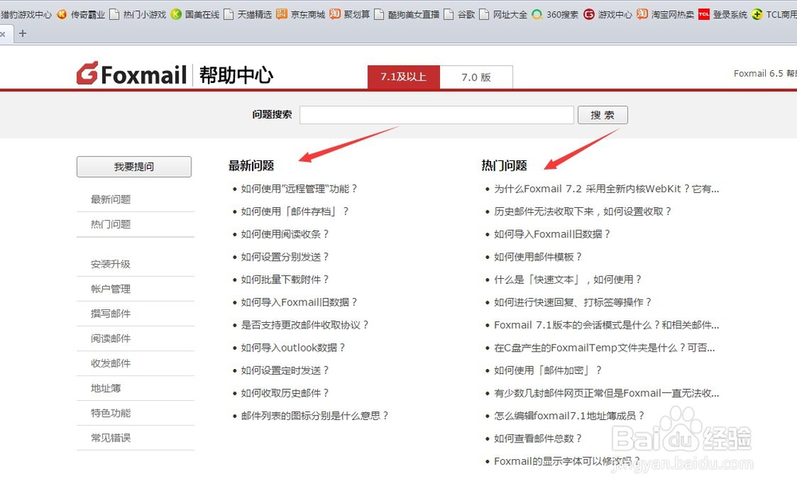Open the 京东商城 bookmark
Screen dimensions: 797x491
coord(301,14)
